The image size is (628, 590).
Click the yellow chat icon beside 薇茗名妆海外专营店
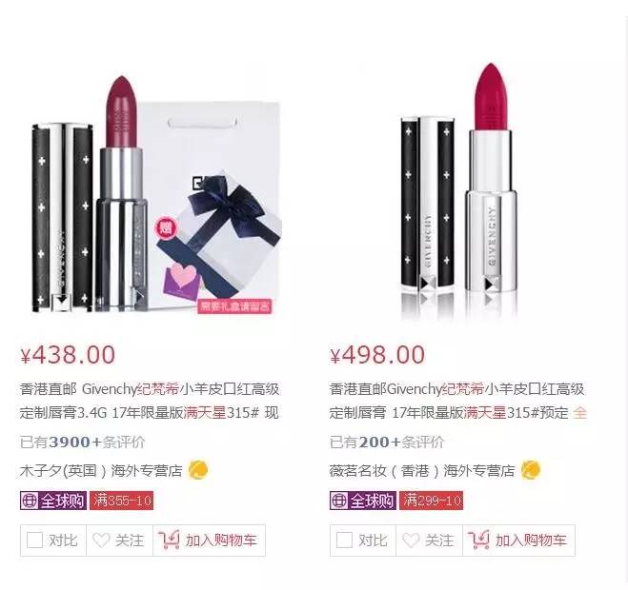point(531,470)
